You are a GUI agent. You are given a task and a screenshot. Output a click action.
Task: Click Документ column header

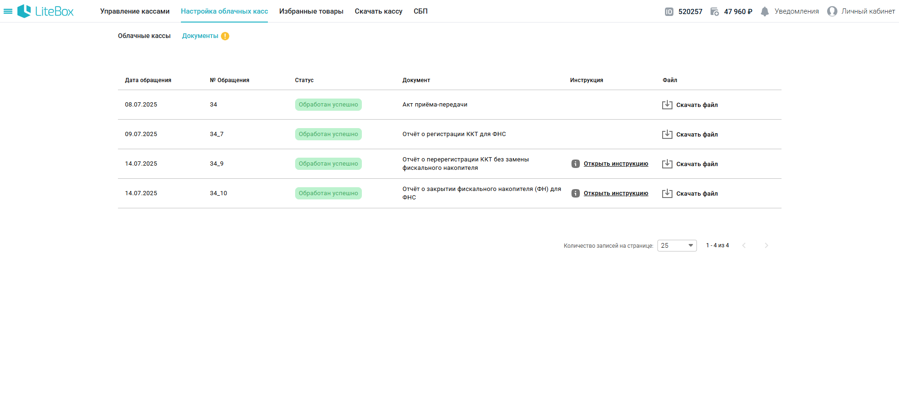[416, 80]
